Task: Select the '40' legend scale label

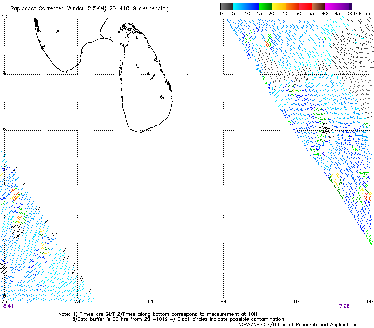Action: click(324, 14)
